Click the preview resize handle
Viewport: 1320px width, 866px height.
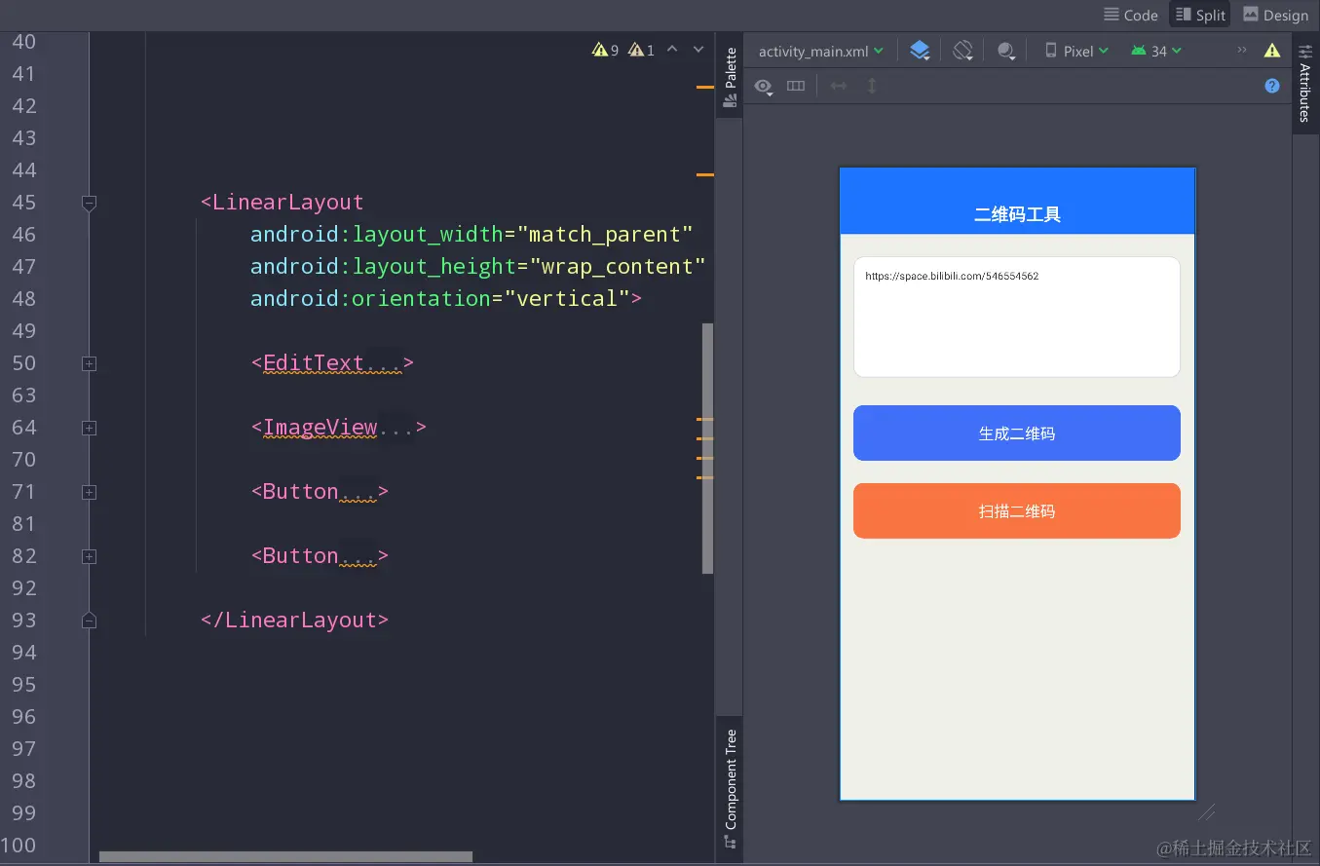pyautogui.click(x=1206, y=811)
